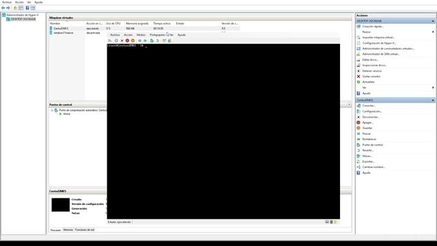The width and height of the screenshot is (437, 246).
Task: Click Exportar action for CentosDMKS
Action: 369,161
